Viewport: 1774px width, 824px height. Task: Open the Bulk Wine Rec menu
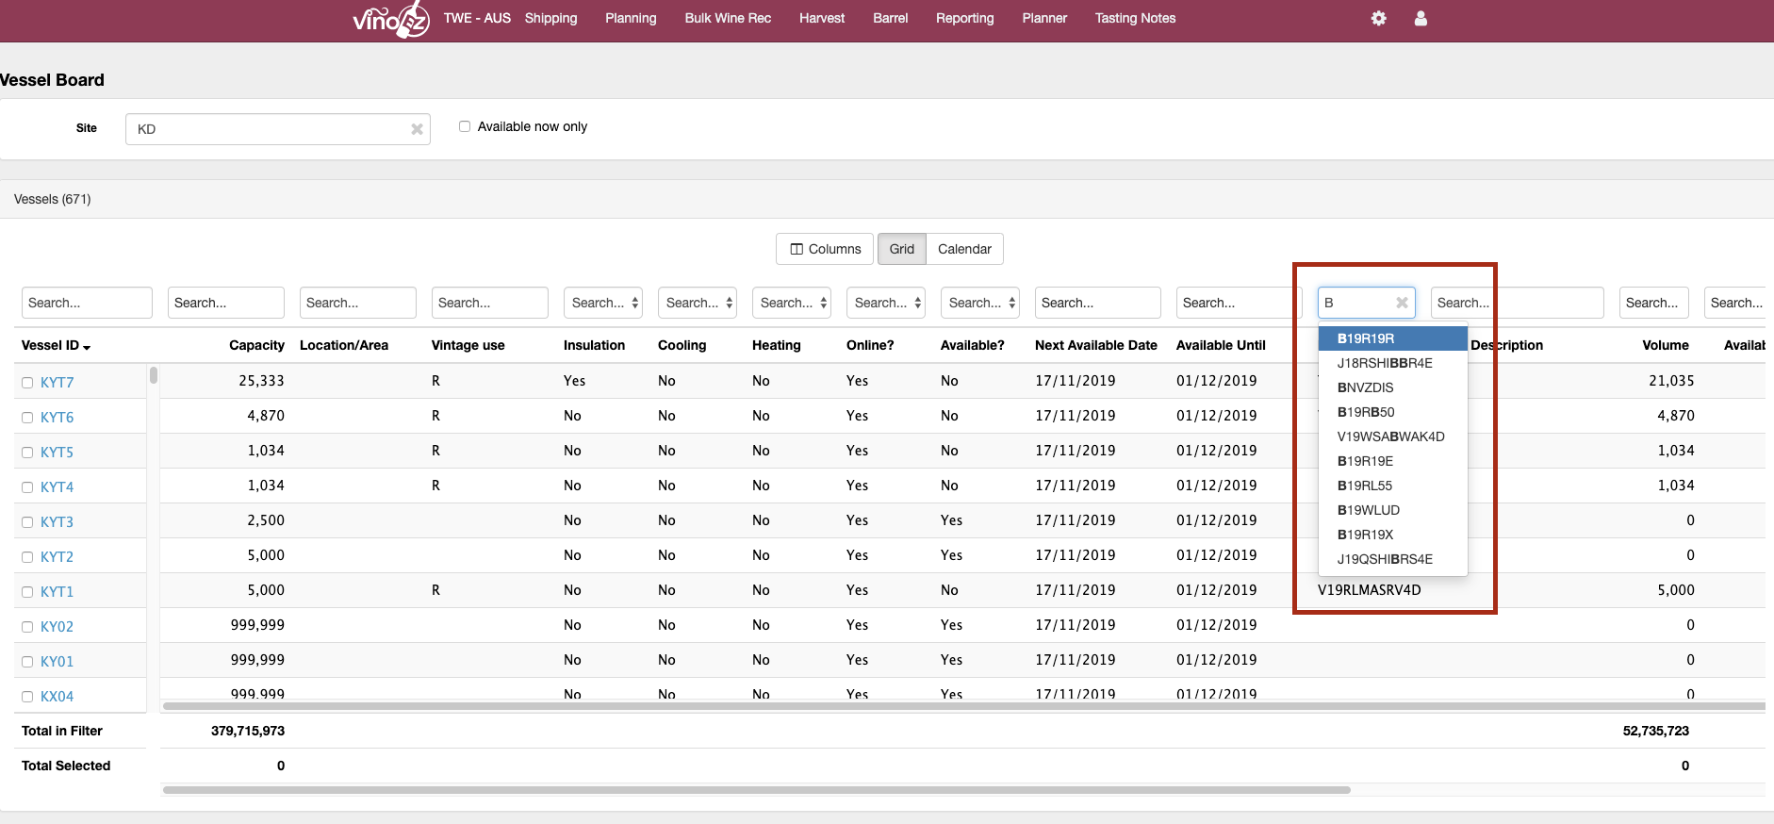click(728, 19)
